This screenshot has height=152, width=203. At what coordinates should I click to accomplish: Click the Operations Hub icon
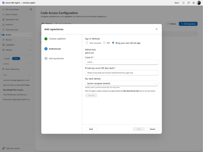pos(3,19)
